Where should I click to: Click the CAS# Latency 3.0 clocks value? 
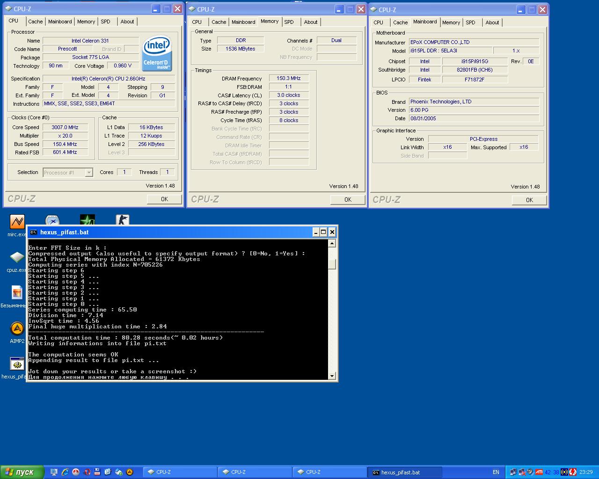289,95
